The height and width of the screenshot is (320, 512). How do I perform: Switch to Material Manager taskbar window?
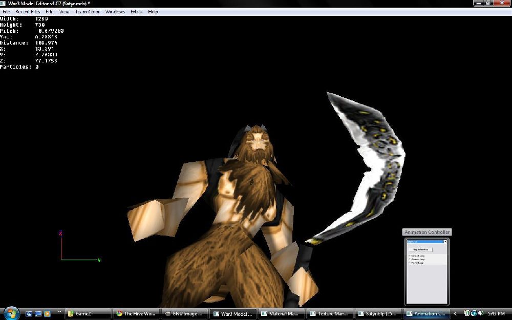tap(282, 314)
